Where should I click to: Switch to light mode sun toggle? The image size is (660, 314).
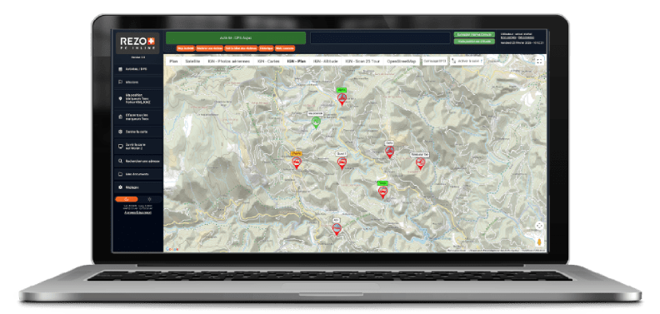point(149,199)
